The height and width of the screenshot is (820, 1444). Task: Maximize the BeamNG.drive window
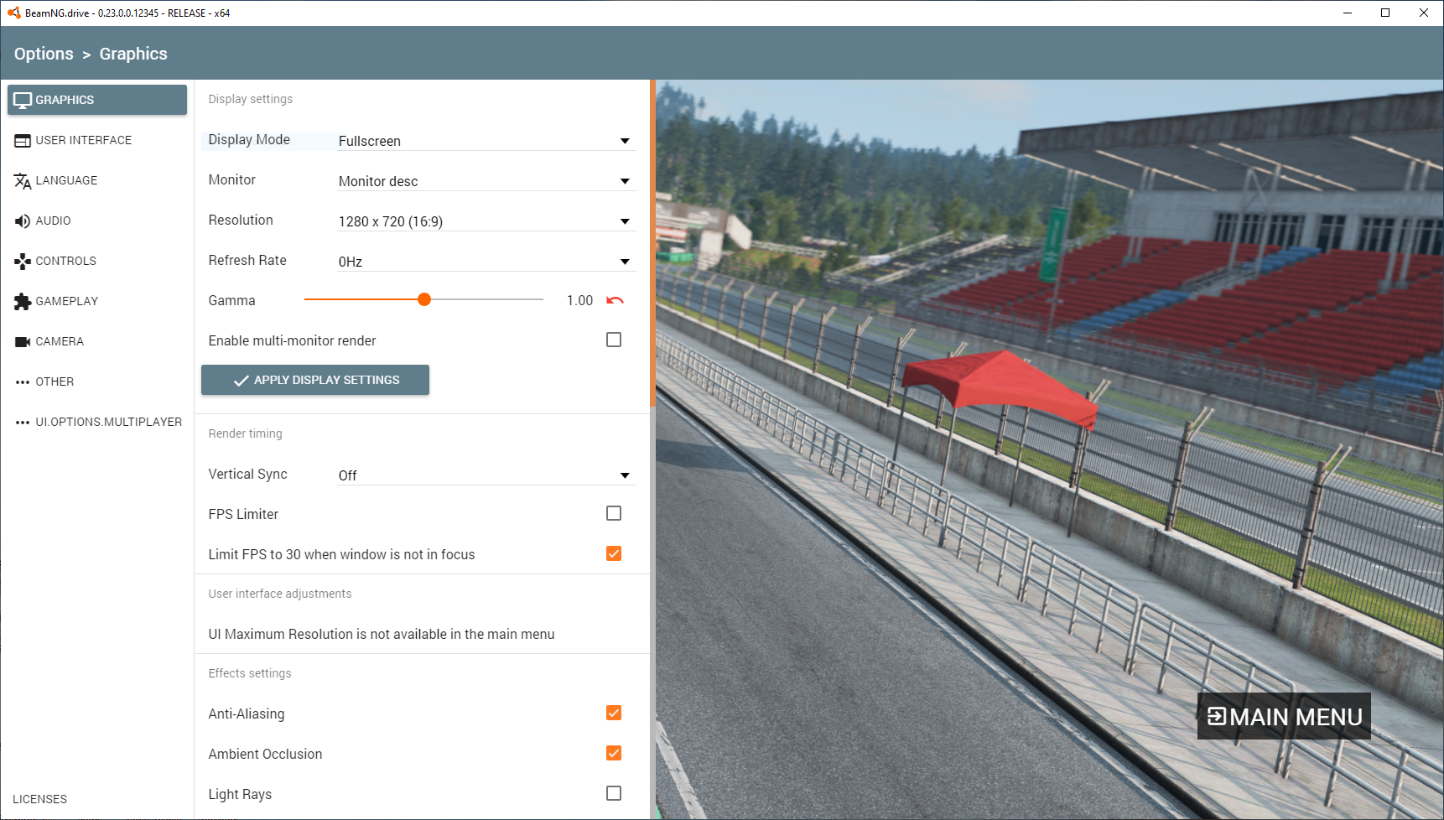tap(1385, 13)
